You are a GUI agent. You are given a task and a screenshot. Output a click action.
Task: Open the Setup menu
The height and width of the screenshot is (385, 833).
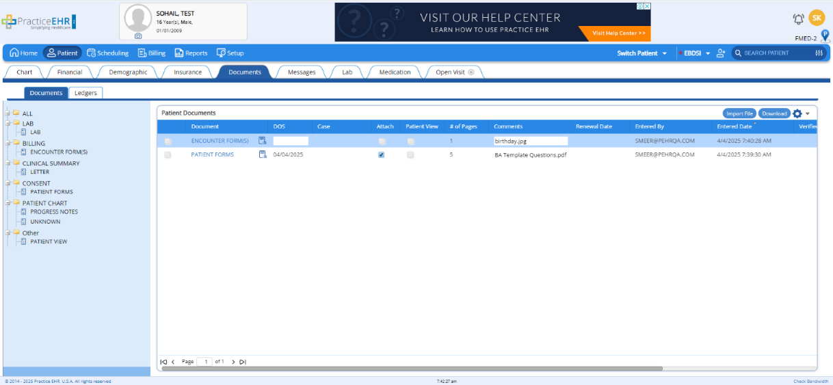tap(230, 53)
